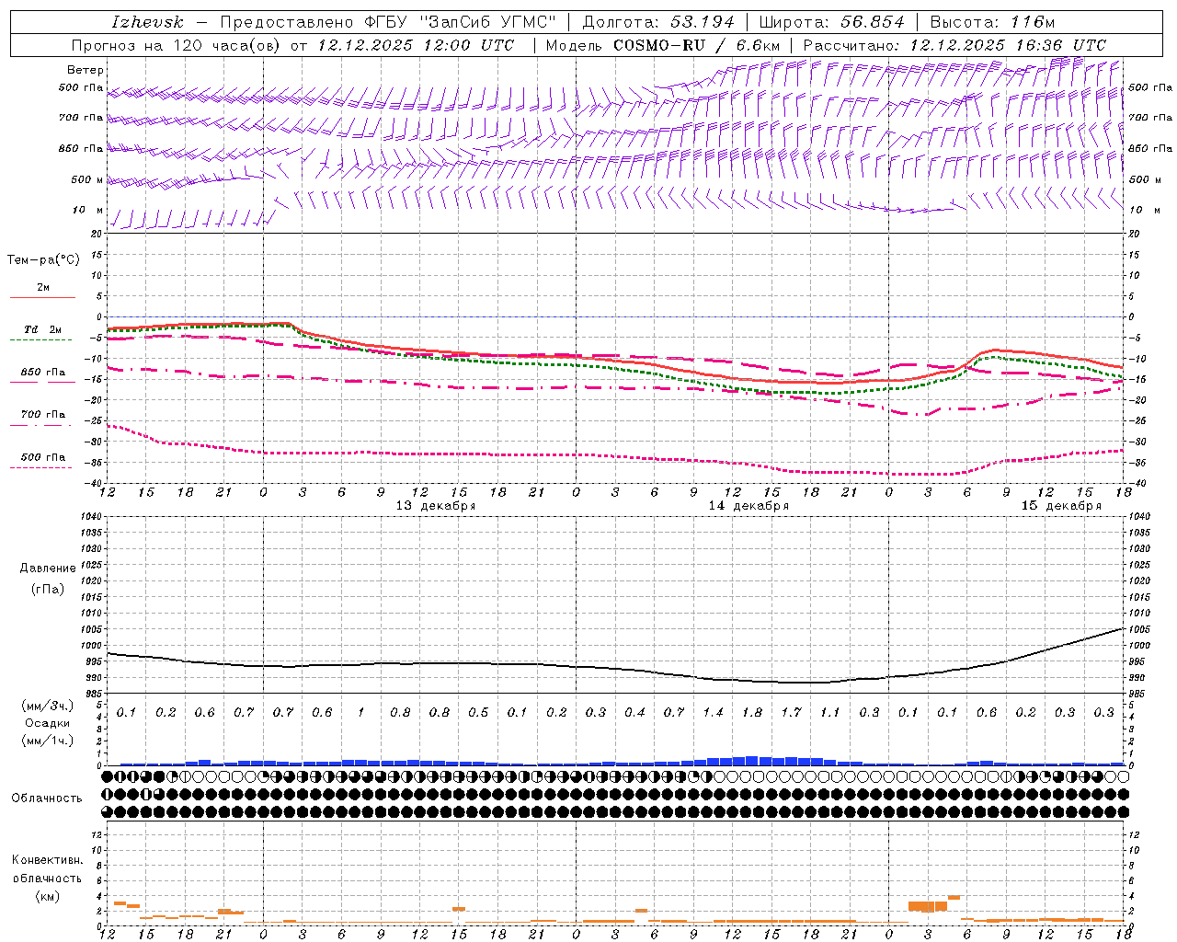Click the 500 гПа entry in temperature legend
The height and width of the screenshot is (942, 1177).
[43, 457]
